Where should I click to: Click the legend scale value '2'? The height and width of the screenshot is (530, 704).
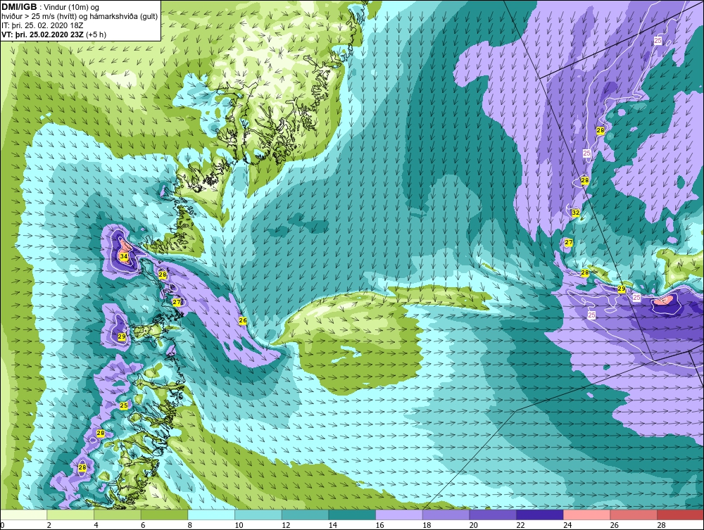click(x=49, y=525)
